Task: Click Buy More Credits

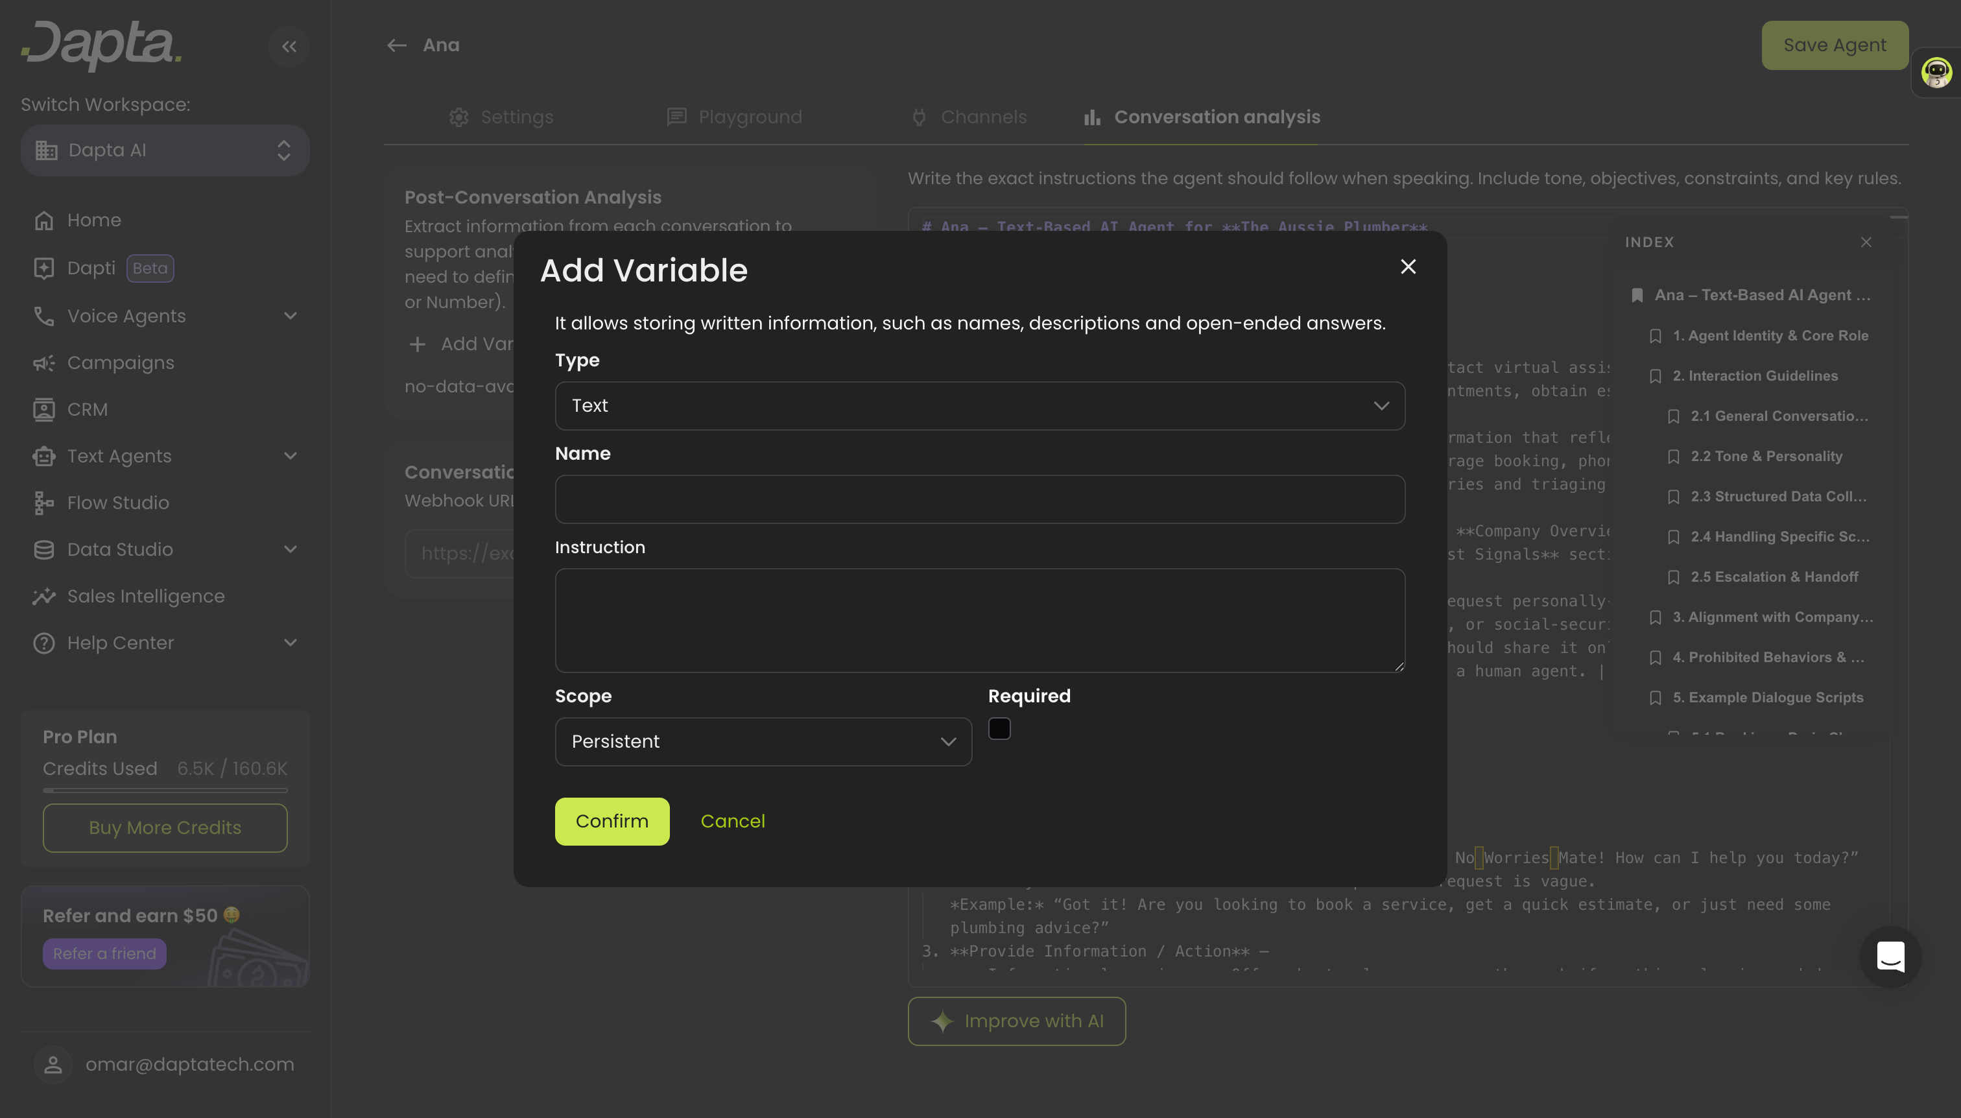Action: coord(164,827)
